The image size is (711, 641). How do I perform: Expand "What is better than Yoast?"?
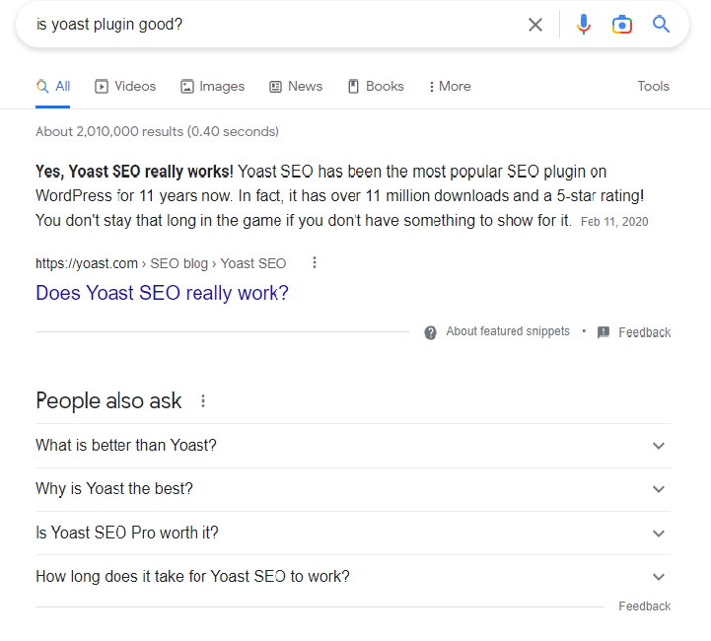pyautogui.click(x=353, y=446)
